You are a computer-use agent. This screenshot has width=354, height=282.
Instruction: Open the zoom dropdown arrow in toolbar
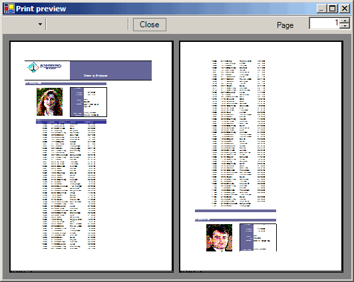click(x=40, y=24)
